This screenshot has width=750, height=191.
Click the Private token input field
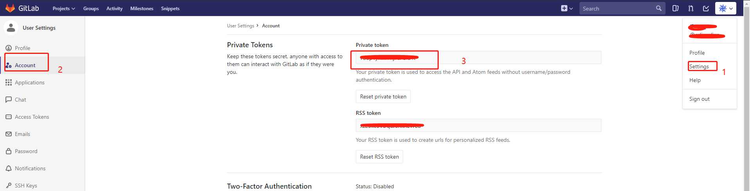478,57
